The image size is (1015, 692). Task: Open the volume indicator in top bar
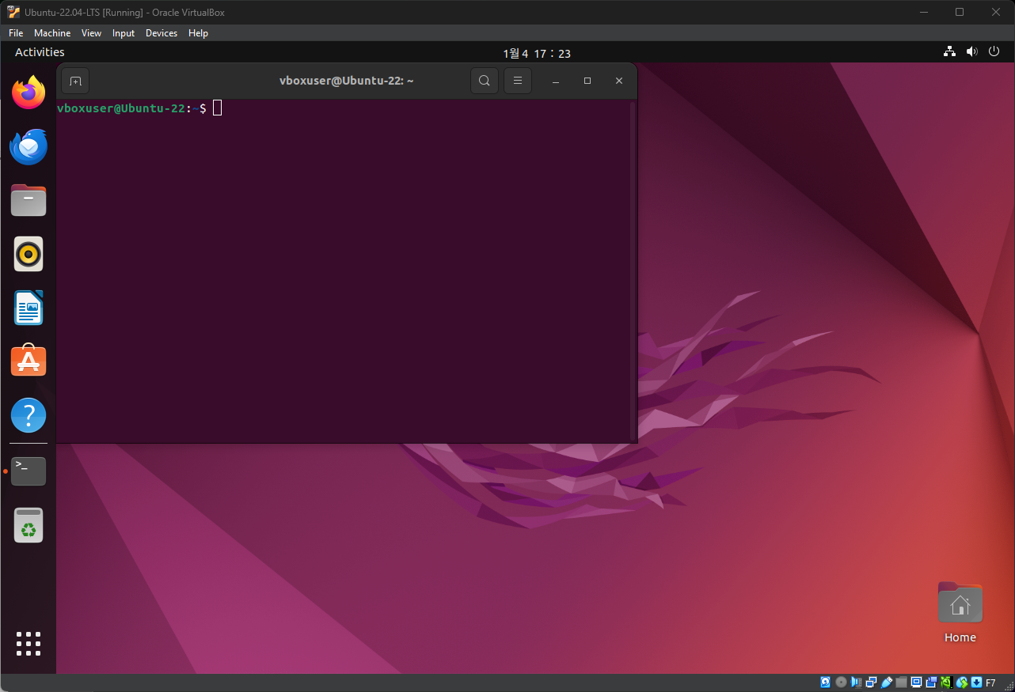[x=971, y=52]
